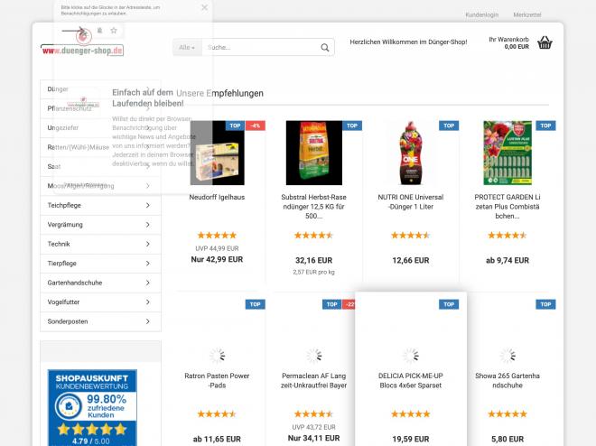Click TOP badge on NUTRI ONE
This screenshot has height=446, width=596.
click(x=449, y=125)
